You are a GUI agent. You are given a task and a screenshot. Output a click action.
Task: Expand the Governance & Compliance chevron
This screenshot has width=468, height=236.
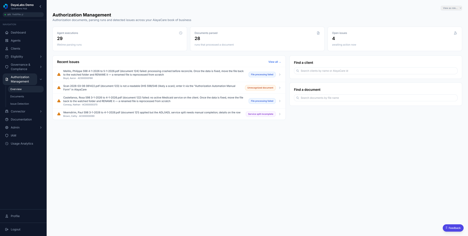41,67
